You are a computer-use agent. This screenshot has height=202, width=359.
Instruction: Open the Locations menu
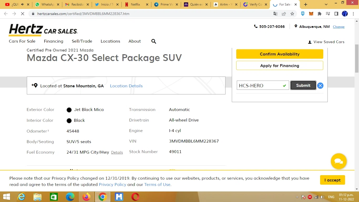coord(110,41)
